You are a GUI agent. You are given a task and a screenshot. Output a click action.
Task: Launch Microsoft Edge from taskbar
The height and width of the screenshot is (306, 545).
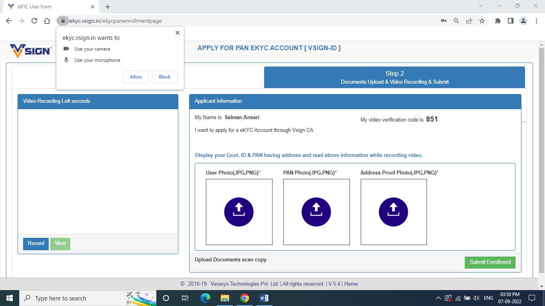205,298
